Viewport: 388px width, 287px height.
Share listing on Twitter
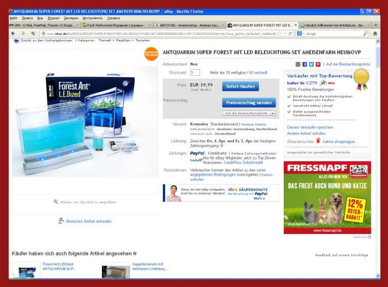click(x=311, y=64)
